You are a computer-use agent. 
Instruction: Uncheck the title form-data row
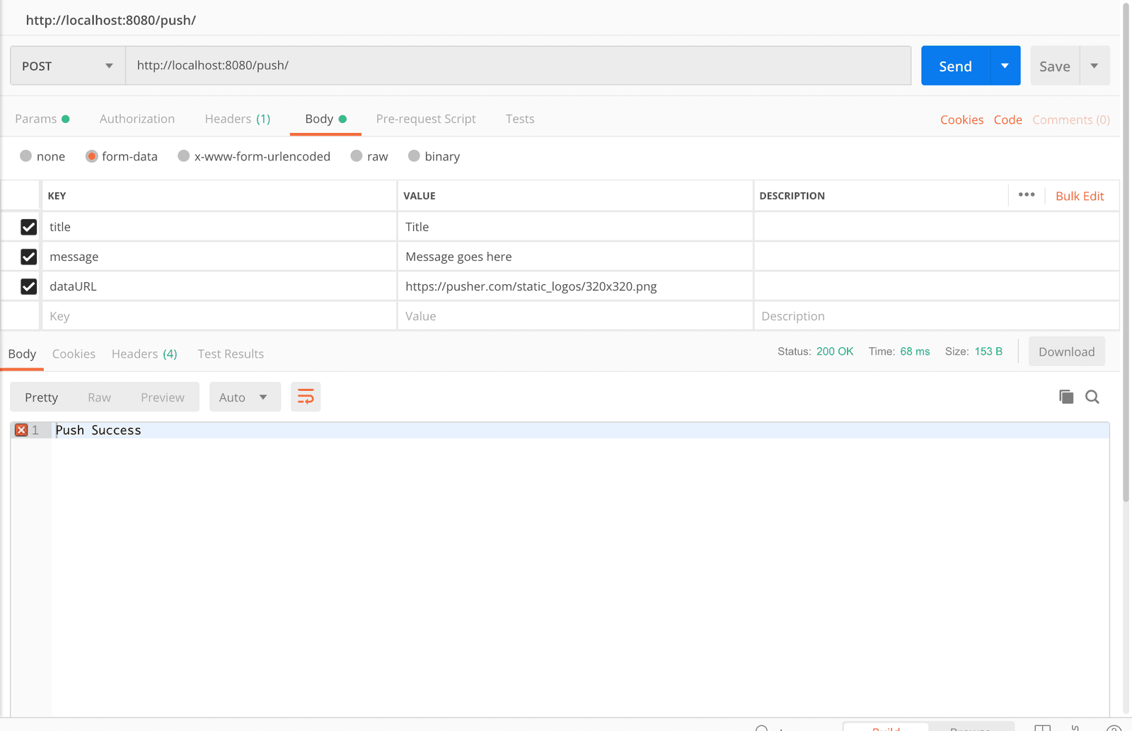(x=29, y=227)
